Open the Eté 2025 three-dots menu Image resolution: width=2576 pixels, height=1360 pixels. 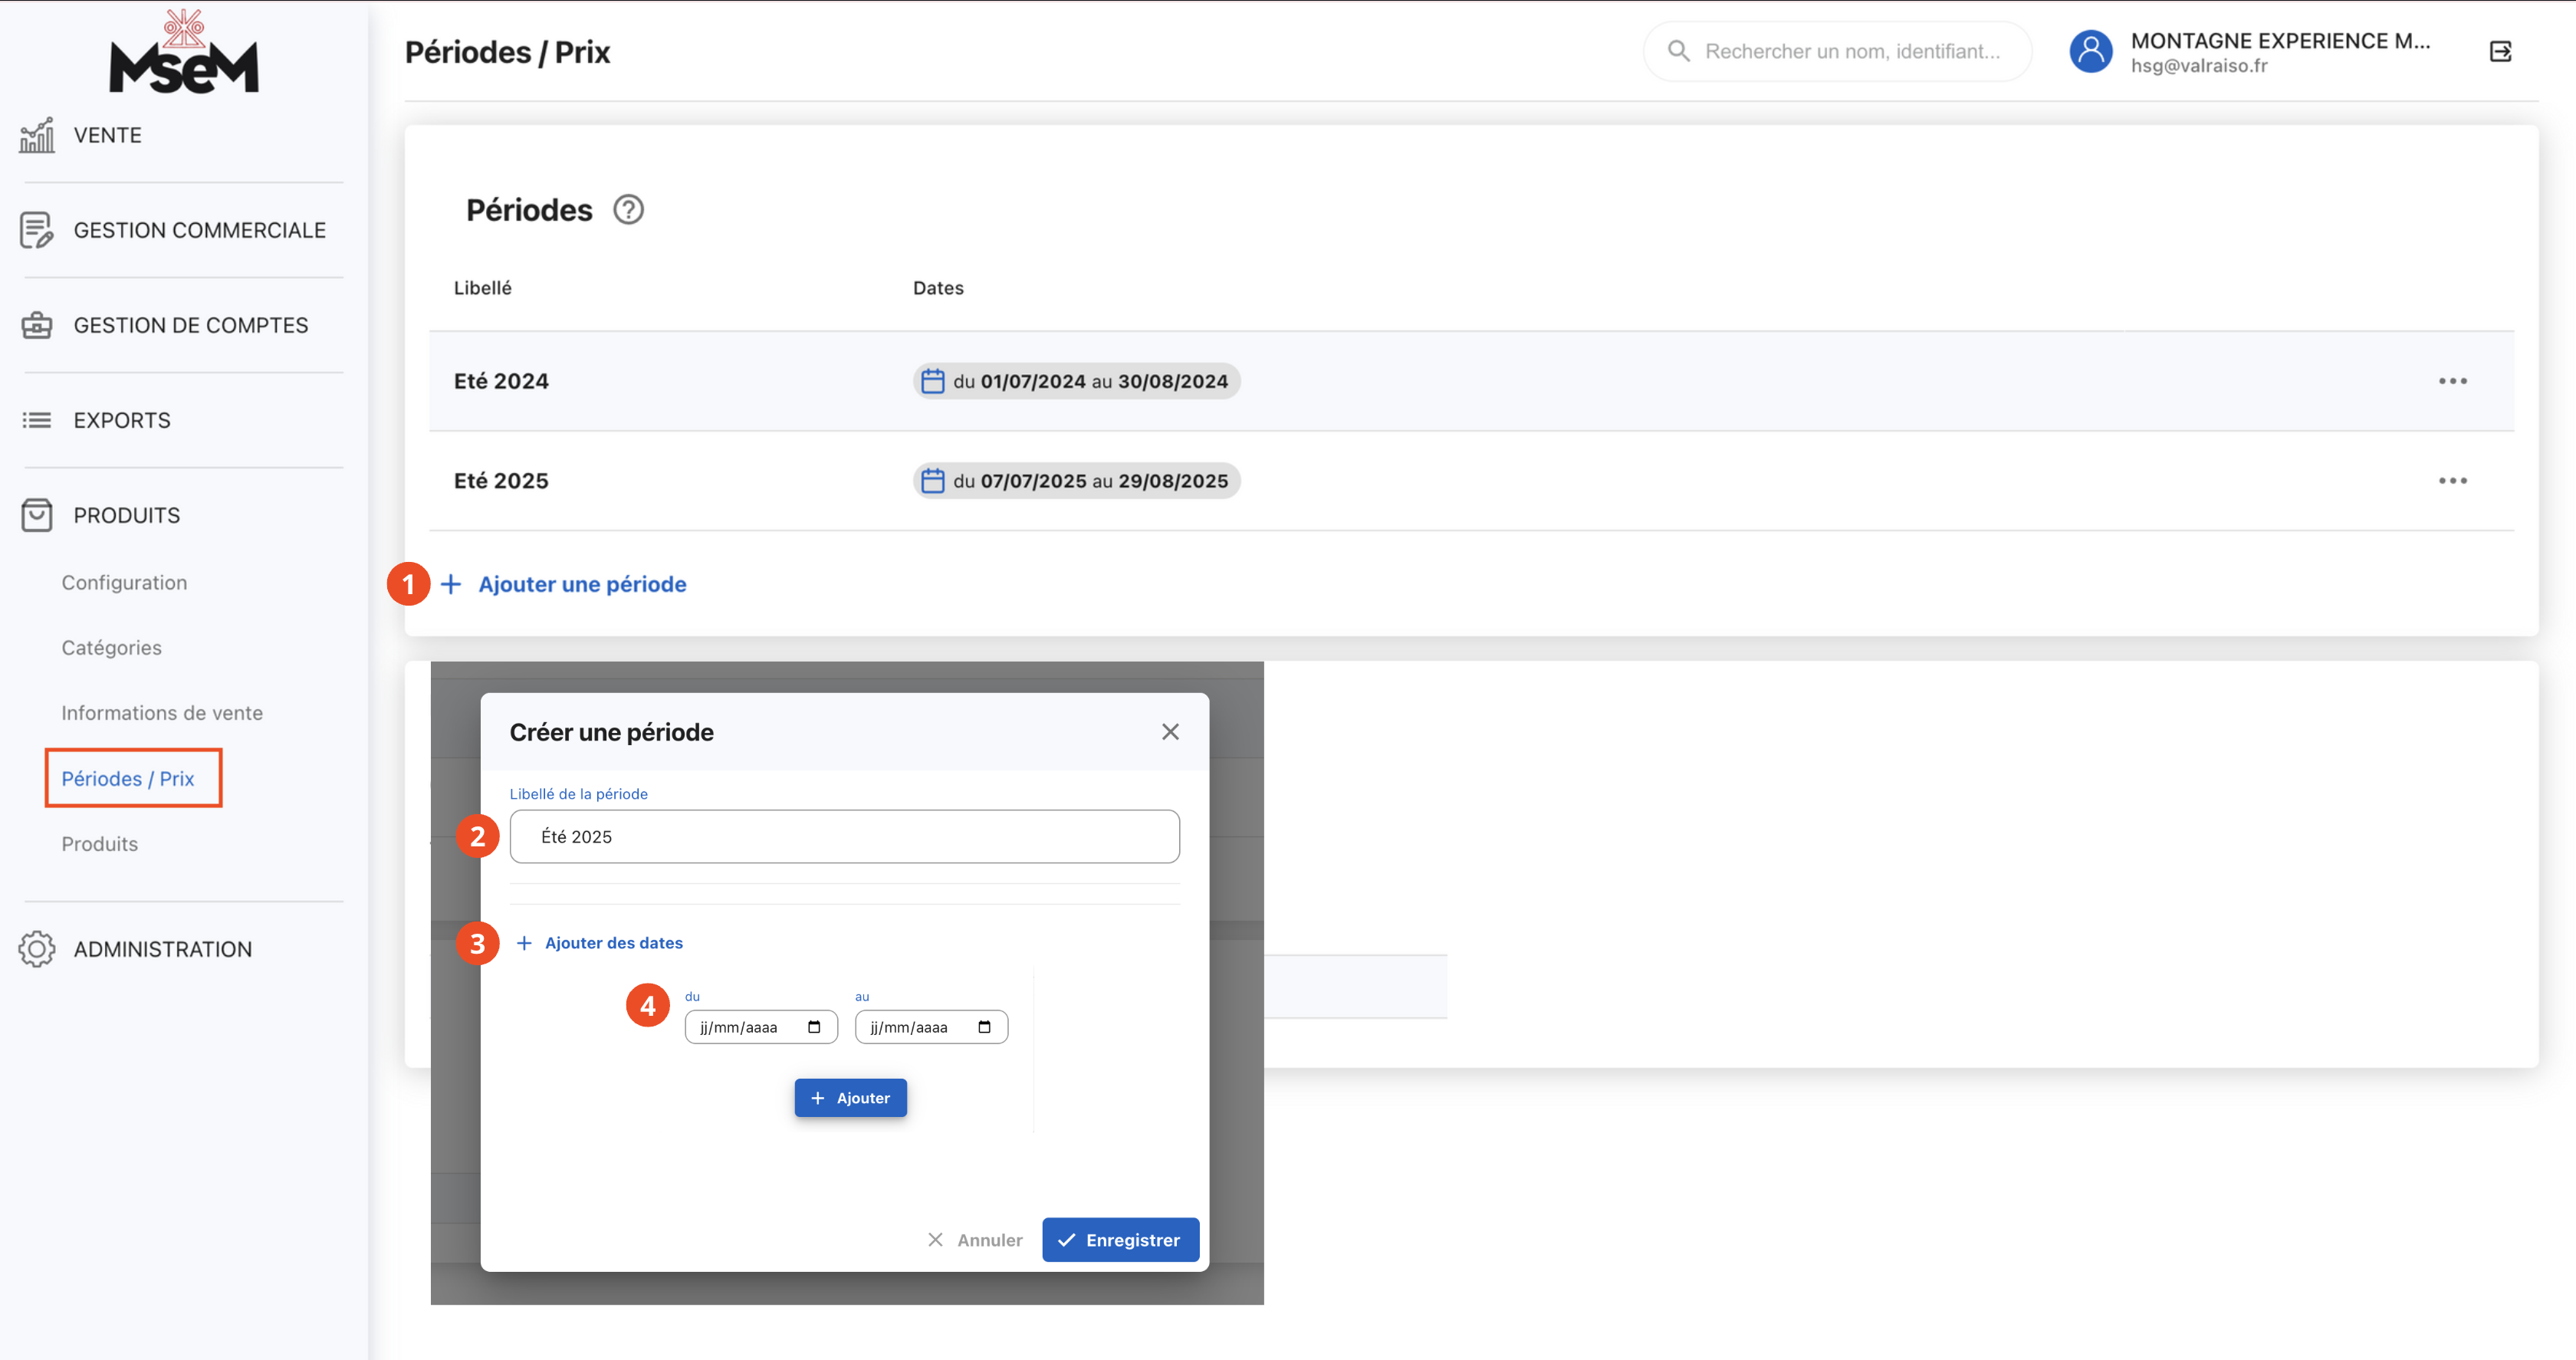tap(2452, 481)
